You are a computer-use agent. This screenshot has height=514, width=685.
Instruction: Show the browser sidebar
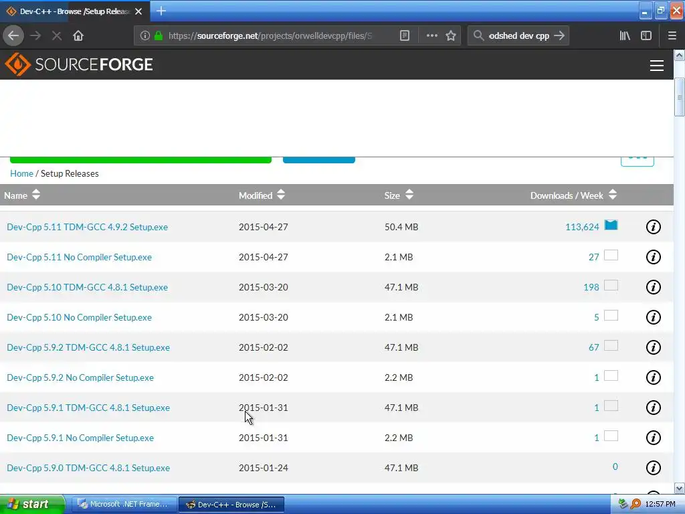click(646, 36)
